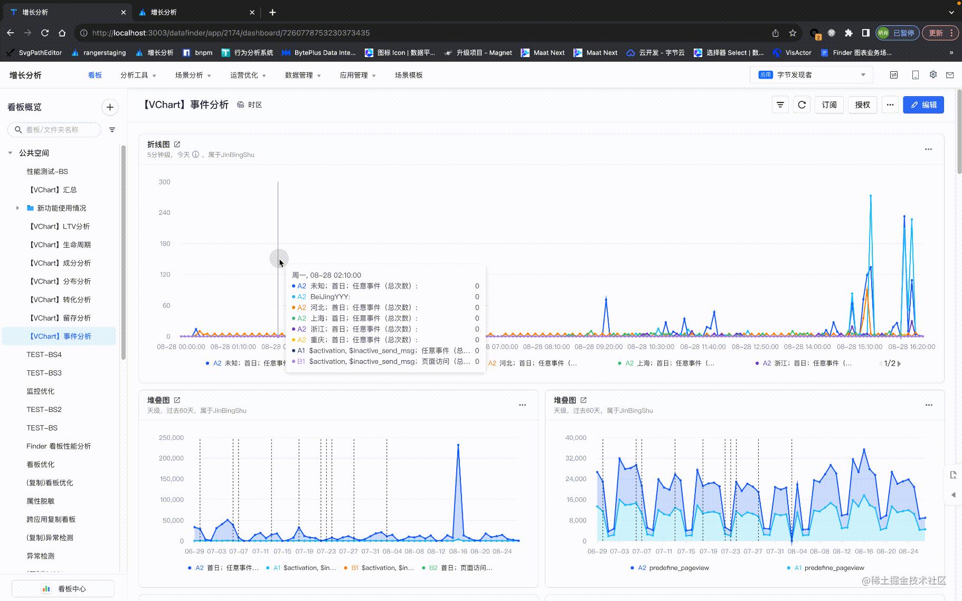Click the 订阅 button to subscribe
Viewport: 962px width, 601px height.
coord(829,105)
